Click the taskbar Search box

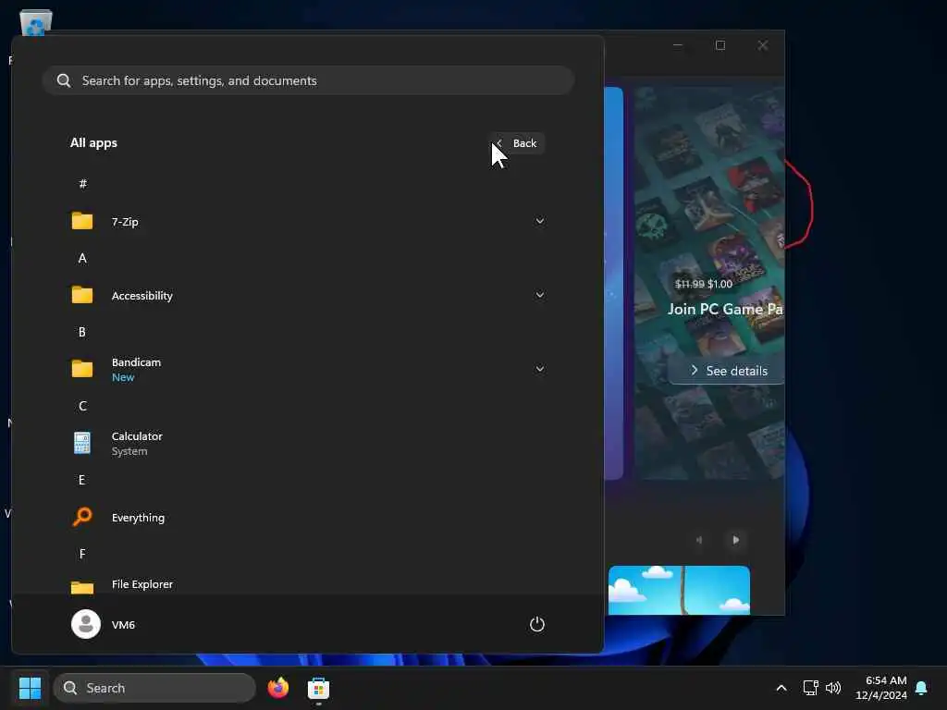pos(154,688)
